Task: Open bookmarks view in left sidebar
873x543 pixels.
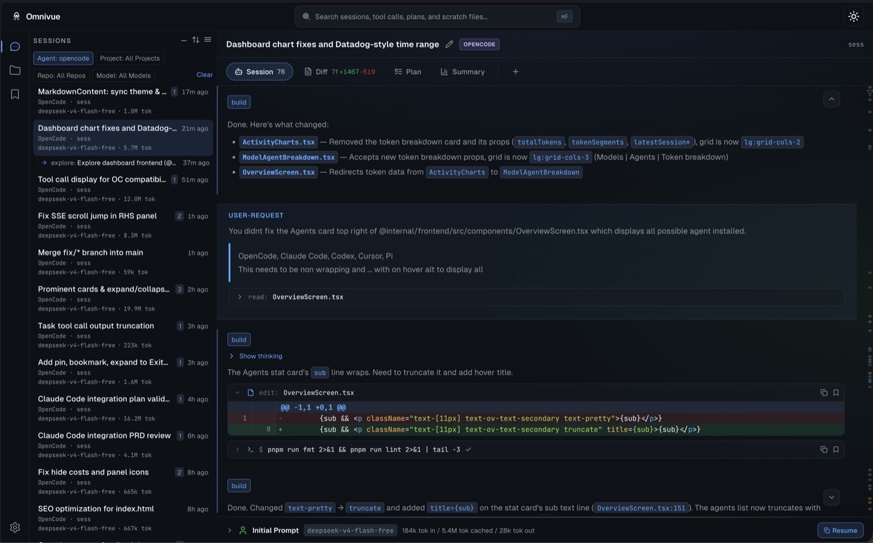Action: [x=15, y=94]
